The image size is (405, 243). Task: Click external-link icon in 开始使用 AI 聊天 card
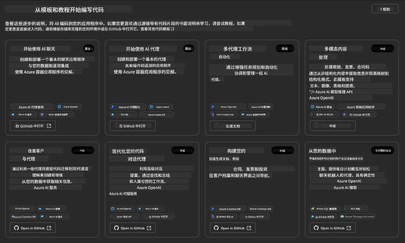[x=49, y=126]
